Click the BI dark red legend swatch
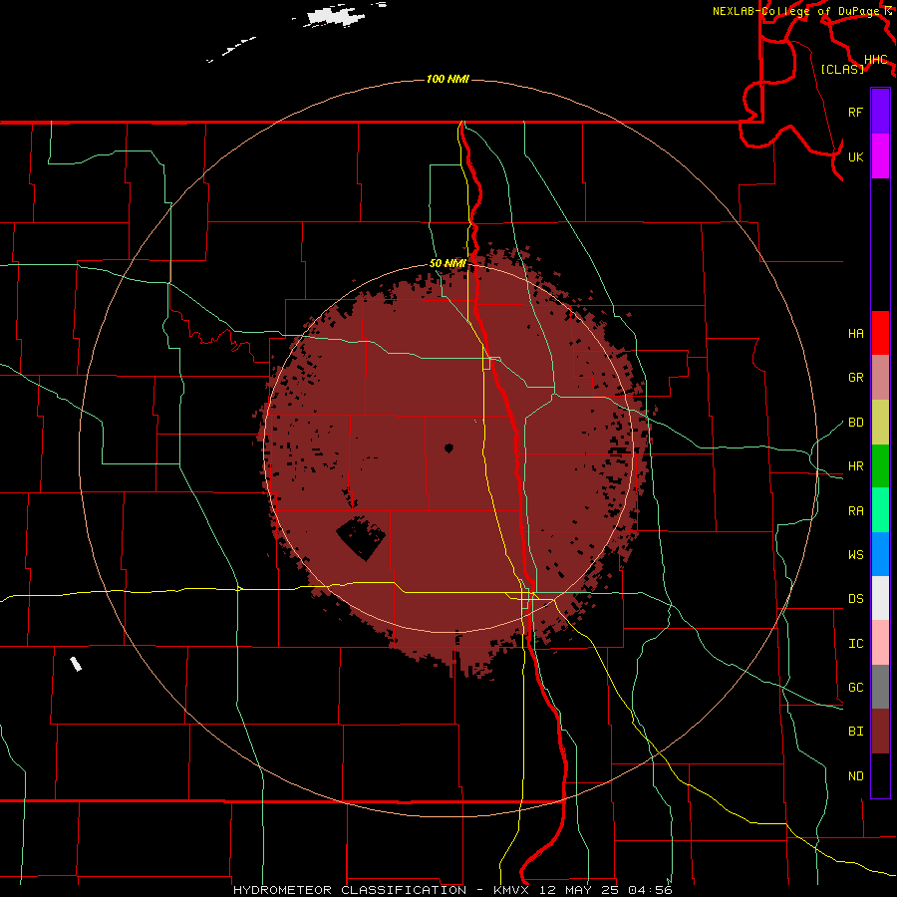The height and width of the screenshot is (897, 897). pyautogui.click(x=880, y=732)
